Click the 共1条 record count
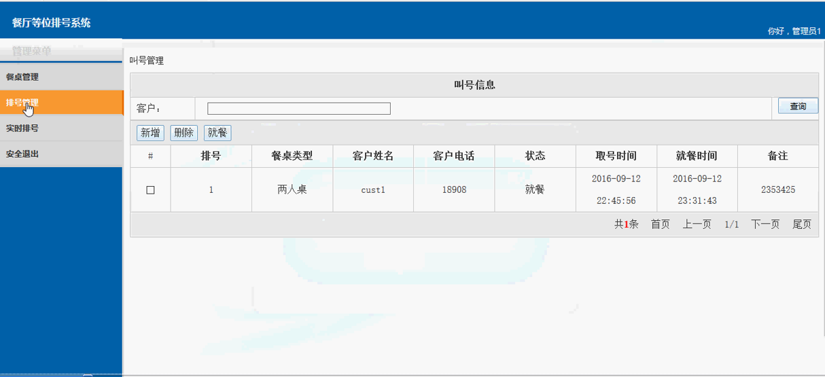Screen dimensions: 825x377 click(627, 224)
